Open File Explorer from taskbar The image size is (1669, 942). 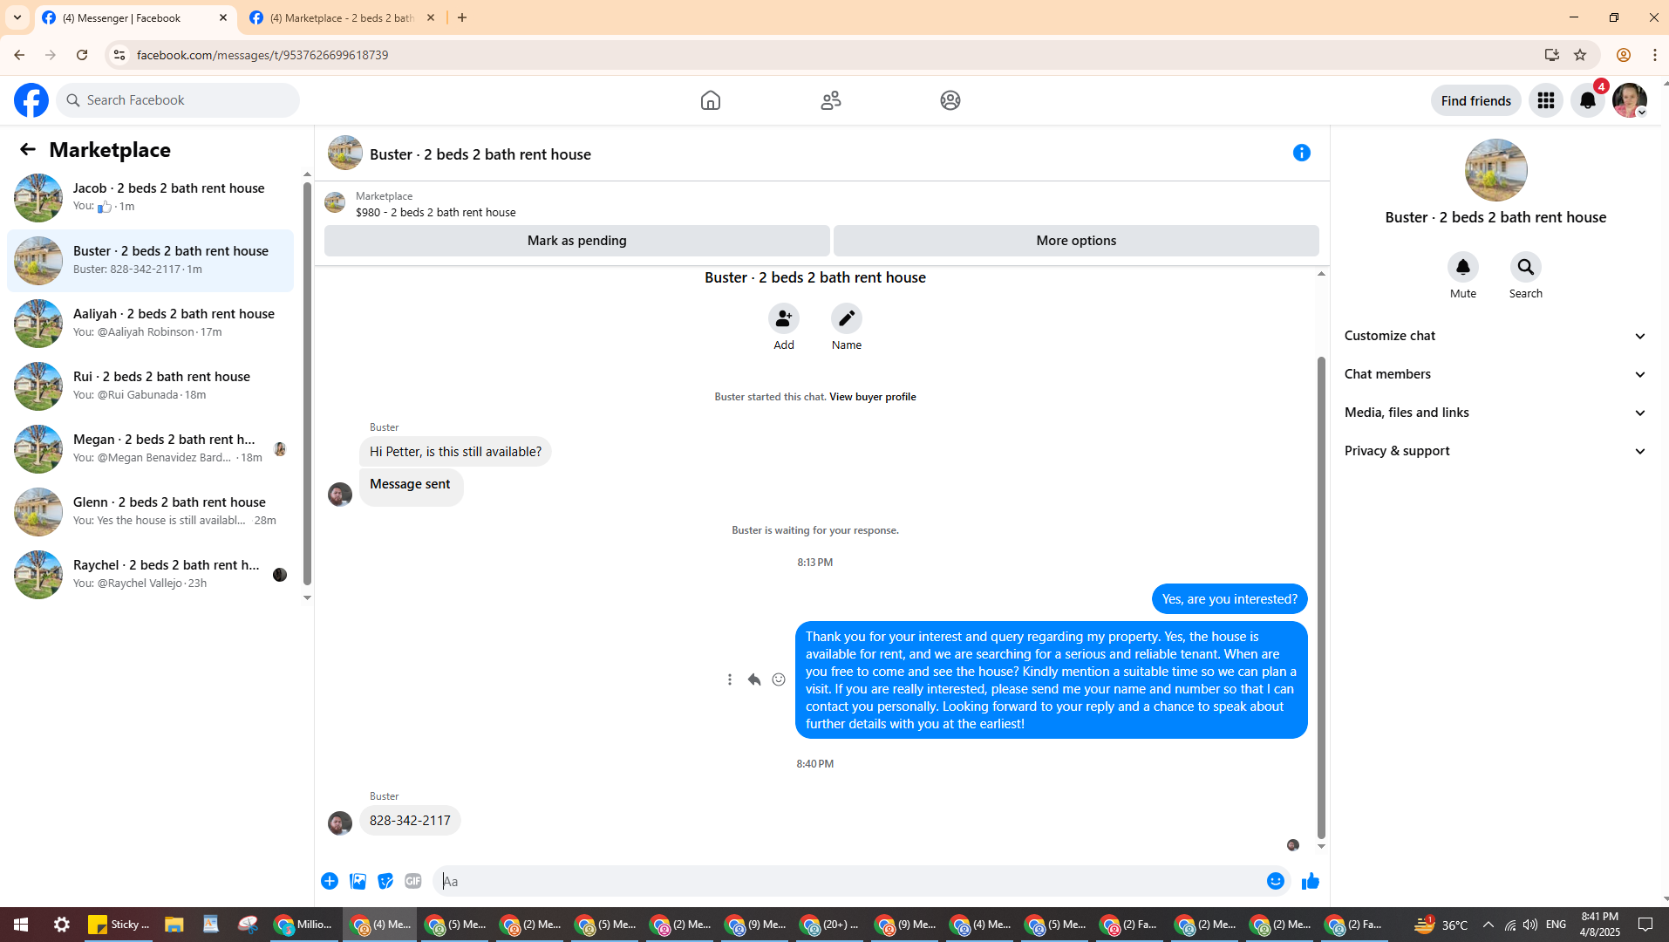click(174, 925)
